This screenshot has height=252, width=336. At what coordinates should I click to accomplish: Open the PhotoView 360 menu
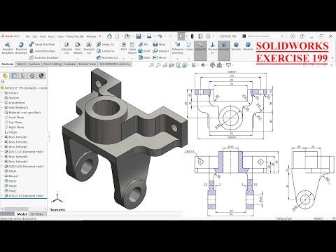[75, 36]
